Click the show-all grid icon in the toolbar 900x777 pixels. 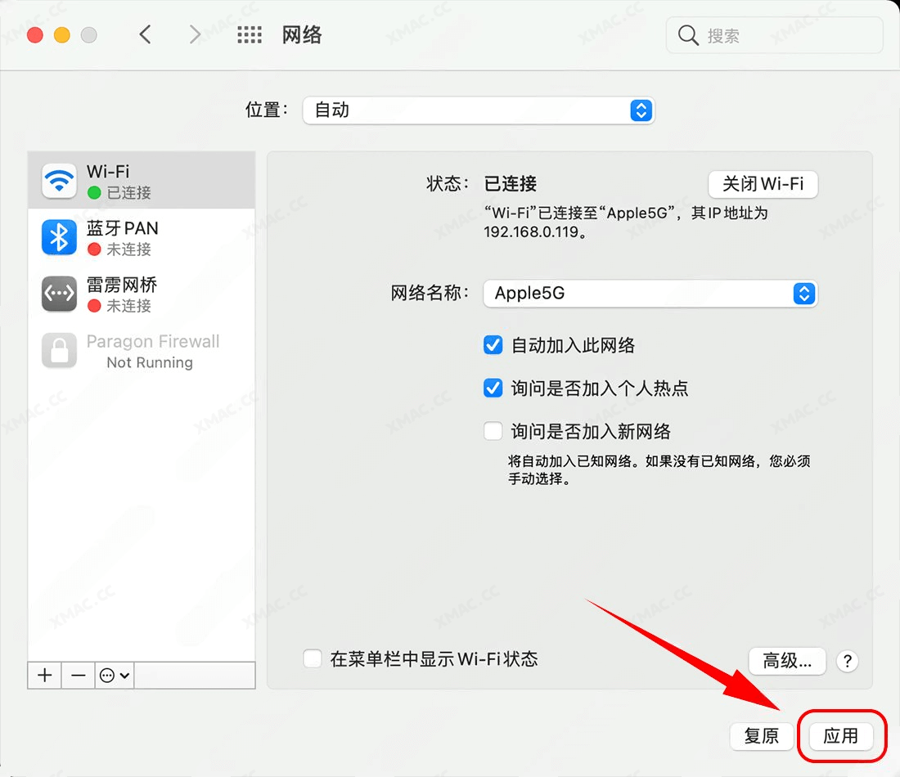point(250,34)
